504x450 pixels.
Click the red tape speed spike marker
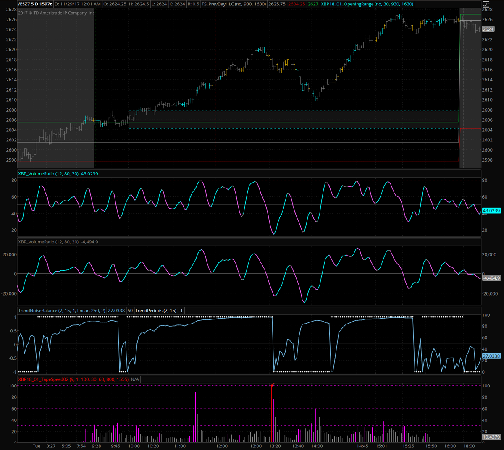click(x=272, y=385)
